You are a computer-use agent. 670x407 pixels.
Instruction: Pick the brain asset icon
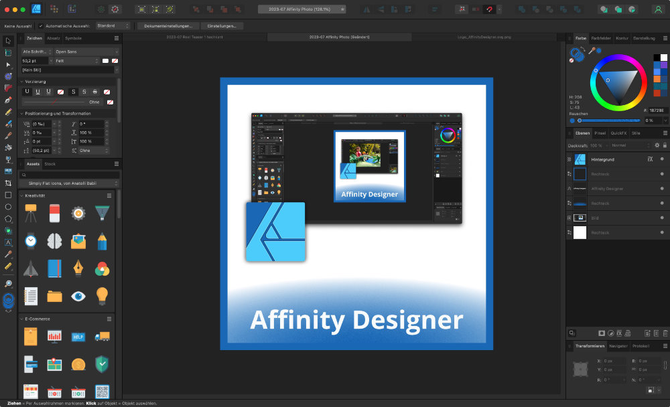(54, 241)
